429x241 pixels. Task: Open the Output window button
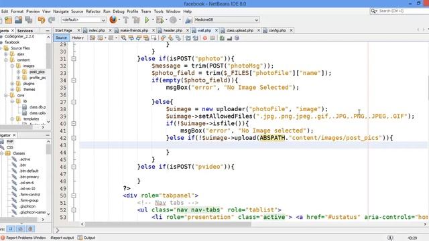click(86, 238)
